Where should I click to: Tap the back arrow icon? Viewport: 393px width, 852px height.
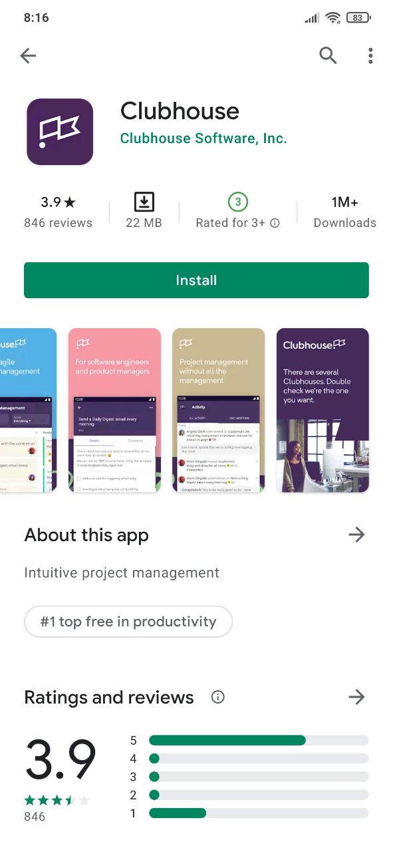[x=28, y=56]
